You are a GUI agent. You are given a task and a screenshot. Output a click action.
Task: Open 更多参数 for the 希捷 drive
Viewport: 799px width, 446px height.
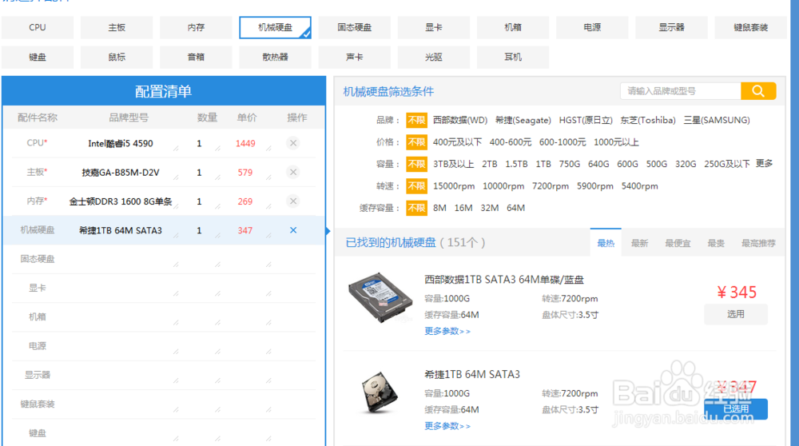pyautogui.click(x=447, y=426)
